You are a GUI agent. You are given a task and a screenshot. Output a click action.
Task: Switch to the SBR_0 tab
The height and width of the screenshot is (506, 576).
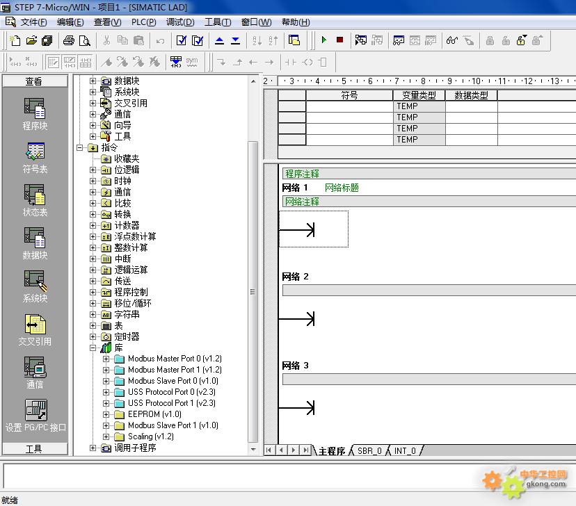(369, 450)
